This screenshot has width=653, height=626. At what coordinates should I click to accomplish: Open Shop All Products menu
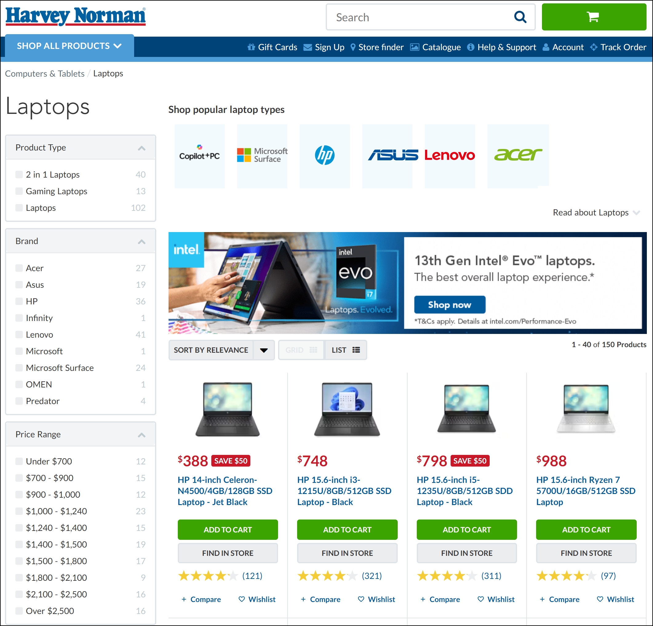coord(69,46)
